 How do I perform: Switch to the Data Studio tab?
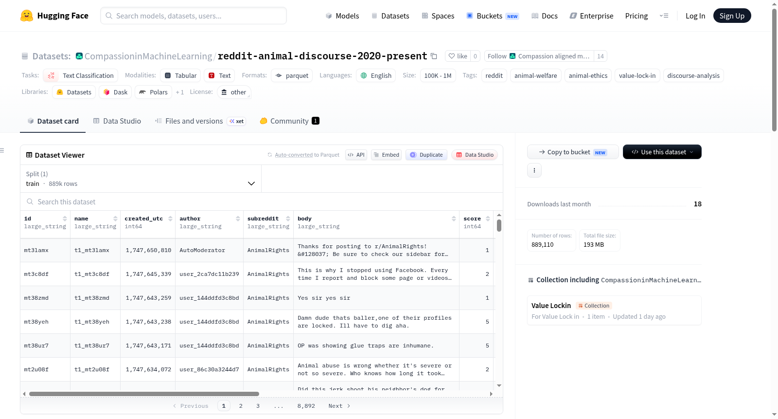pos(117,121)
